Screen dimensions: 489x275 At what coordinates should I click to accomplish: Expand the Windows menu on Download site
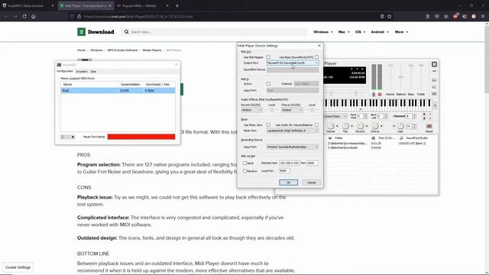(x=323, y=32)
